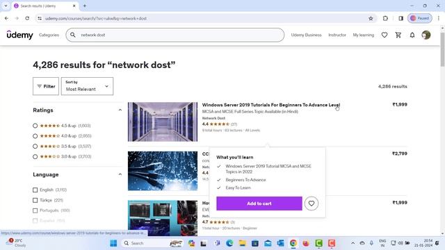Open Outlook from the taskbar

(280, 243)
